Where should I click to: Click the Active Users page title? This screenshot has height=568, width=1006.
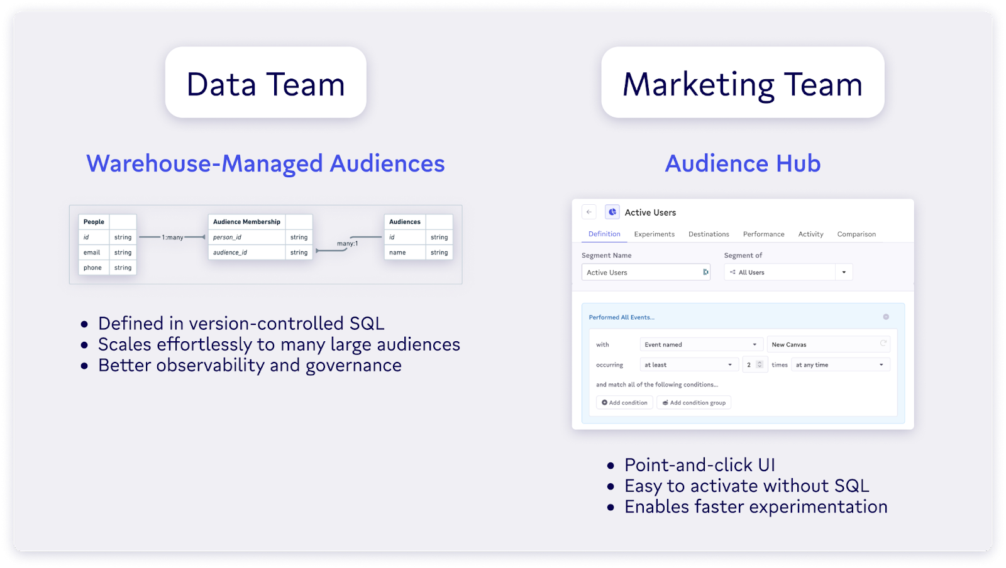point(650,212)
